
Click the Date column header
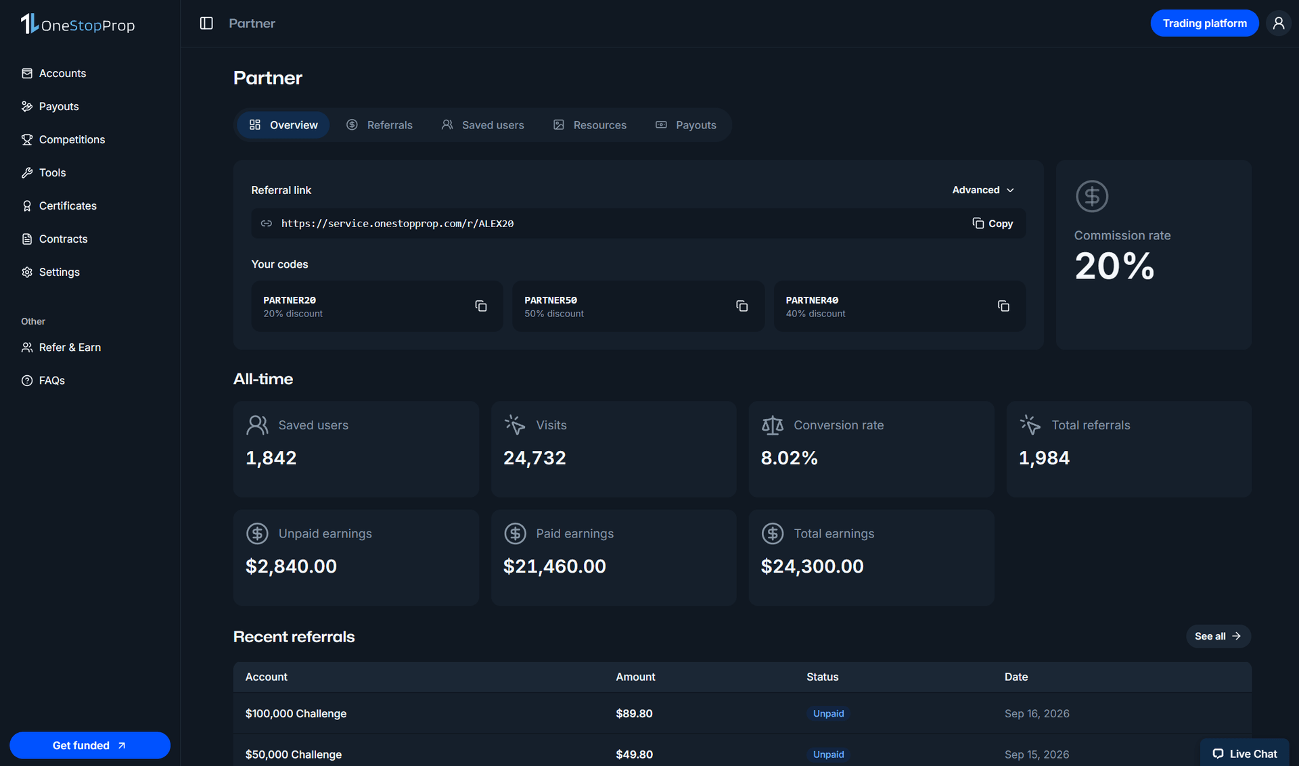click(x=1016, y=677)
